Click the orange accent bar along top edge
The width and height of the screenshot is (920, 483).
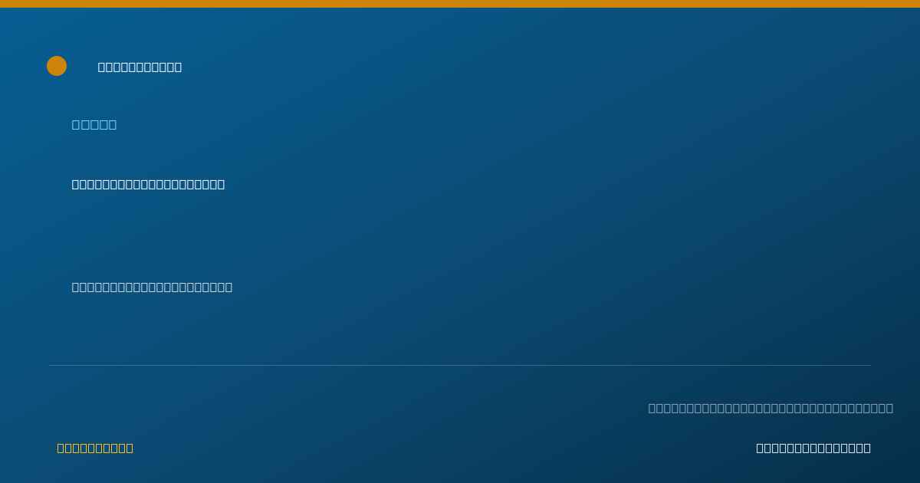460,4
